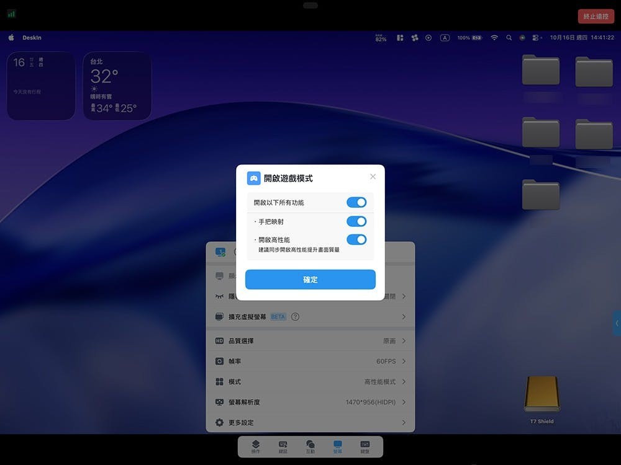The image size is (621, 465).
Task: Click the Spotlight search icon in menu bar
Action: coord(509,38)
